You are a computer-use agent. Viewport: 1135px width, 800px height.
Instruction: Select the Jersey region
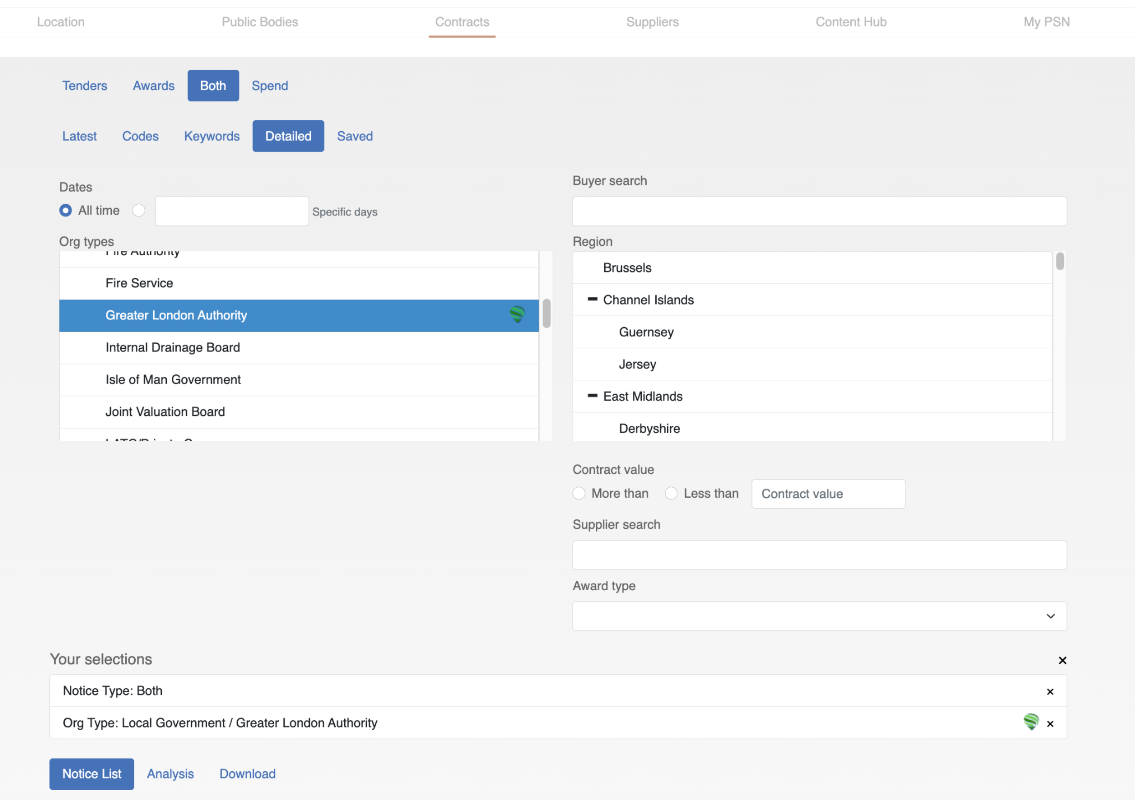pos(812,364)
